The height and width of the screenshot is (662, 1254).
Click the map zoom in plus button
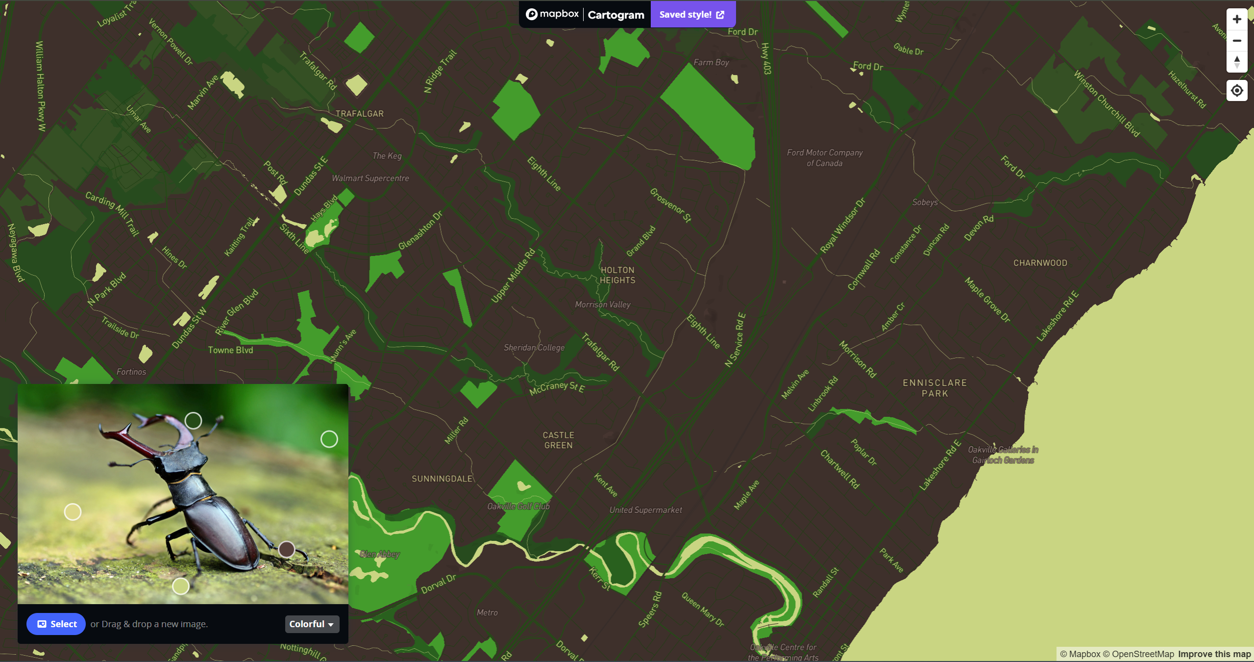1236,20
